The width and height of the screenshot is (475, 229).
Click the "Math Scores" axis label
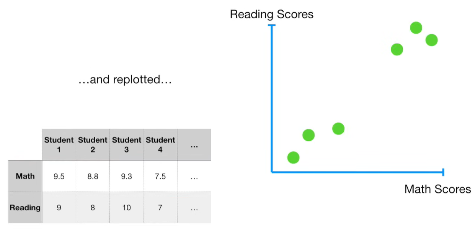pyautogui.click(x=437, y=189)
